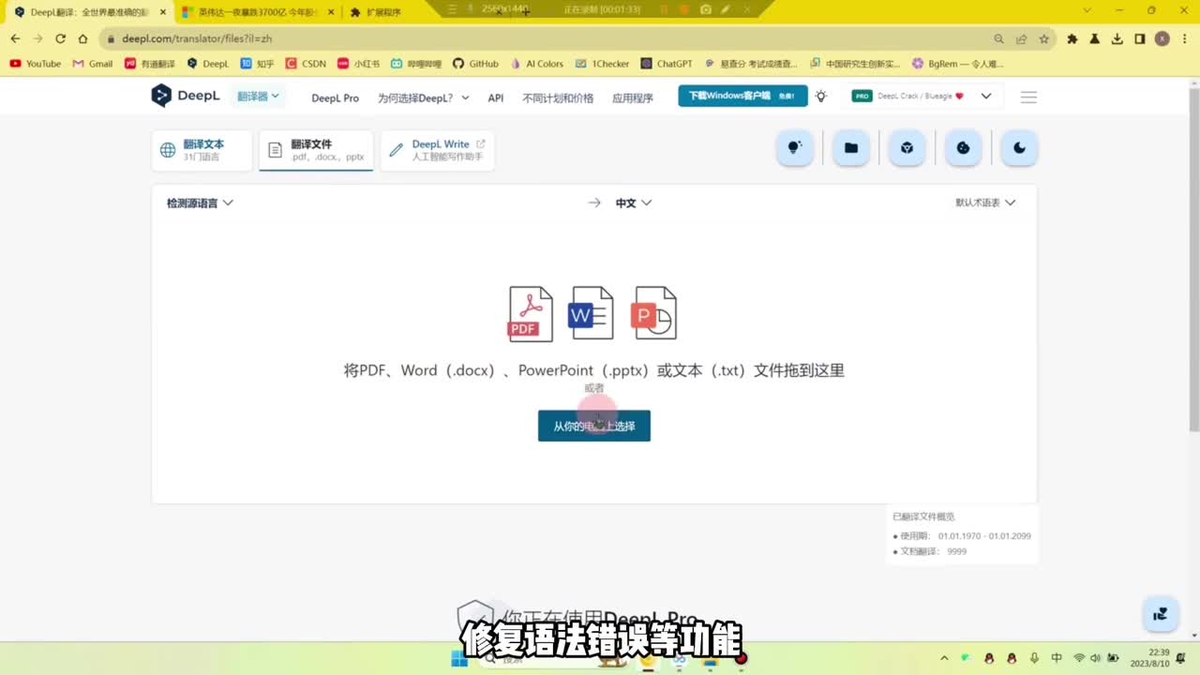1200x675 pixels.
Task: Click the 从你的电脑上选择 button
Action: pyautogui.click(x=593, y=426)
